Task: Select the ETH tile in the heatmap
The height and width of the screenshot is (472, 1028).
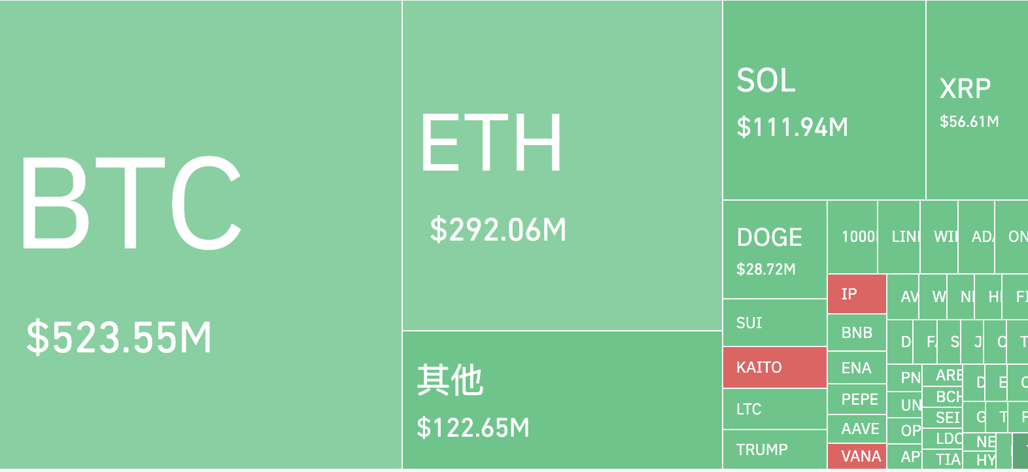Action: (562, 165)
